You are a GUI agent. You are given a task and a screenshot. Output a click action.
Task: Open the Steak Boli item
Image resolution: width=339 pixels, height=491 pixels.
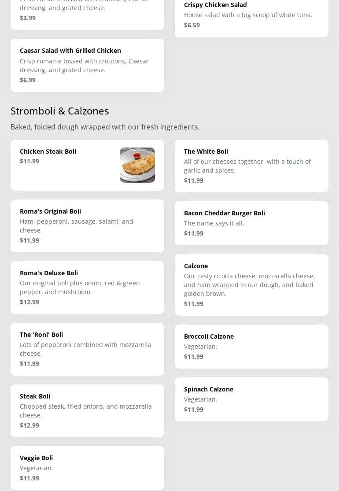[x=87, y=411]
